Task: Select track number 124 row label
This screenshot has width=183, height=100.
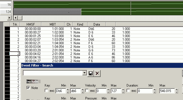Action: (x=6, y=12)
